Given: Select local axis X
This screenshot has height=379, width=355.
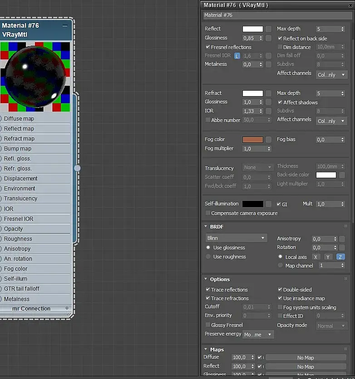Looking at the screenshot, I should (x=316, y=257).
